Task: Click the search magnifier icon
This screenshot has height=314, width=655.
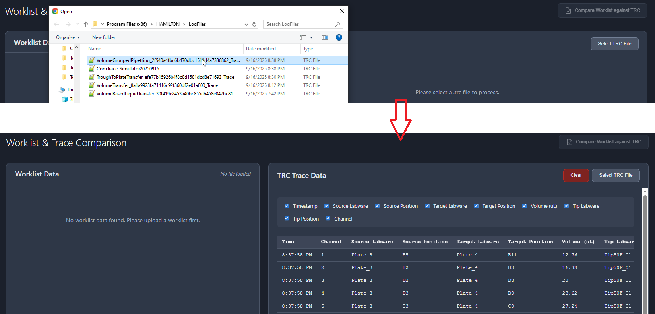Action: (337, 24)
